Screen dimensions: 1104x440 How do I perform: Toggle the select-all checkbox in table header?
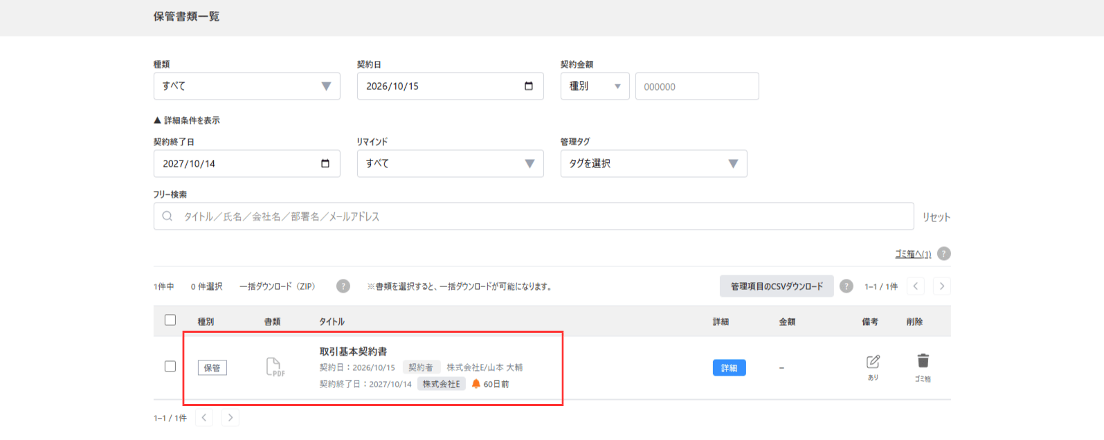click(x=170, y=320)
